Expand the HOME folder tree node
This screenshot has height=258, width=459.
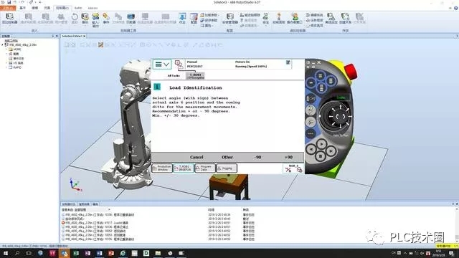[x=6, y=49]
